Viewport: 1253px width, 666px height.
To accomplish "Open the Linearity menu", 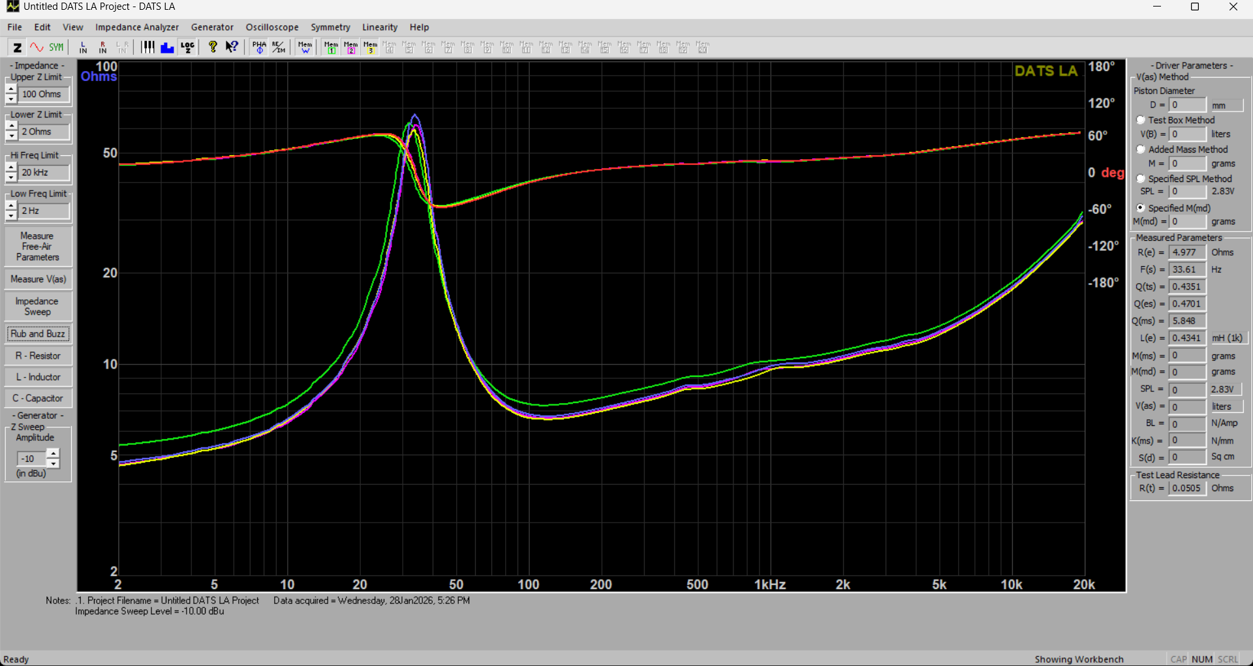I will pyautogui.click(x=379, y=27).
